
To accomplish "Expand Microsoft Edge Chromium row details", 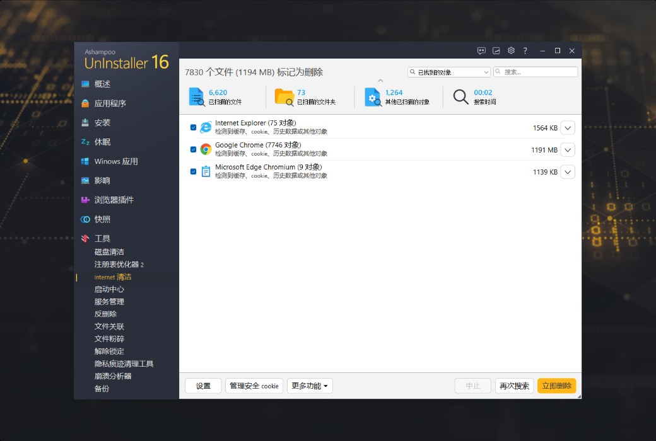I will tap(568, 172).
